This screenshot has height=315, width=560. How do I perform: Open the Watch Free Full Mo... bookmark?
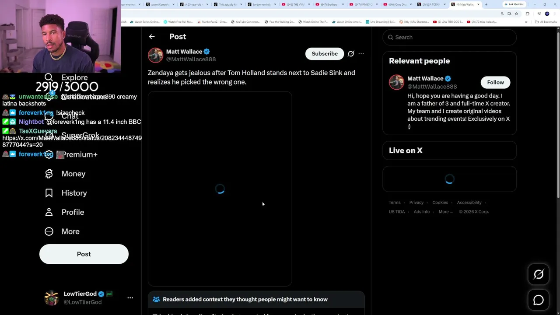(178, 22)
